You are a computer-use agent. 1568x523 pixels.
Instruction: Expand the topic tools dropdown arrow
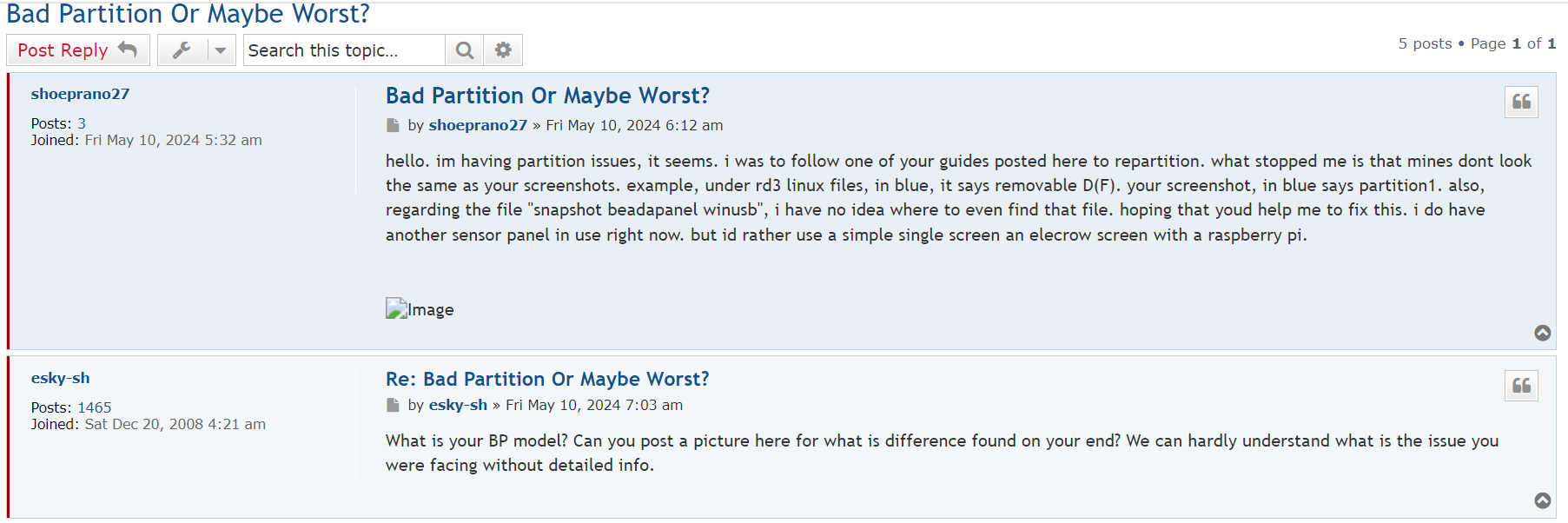[x=221, y=50]
